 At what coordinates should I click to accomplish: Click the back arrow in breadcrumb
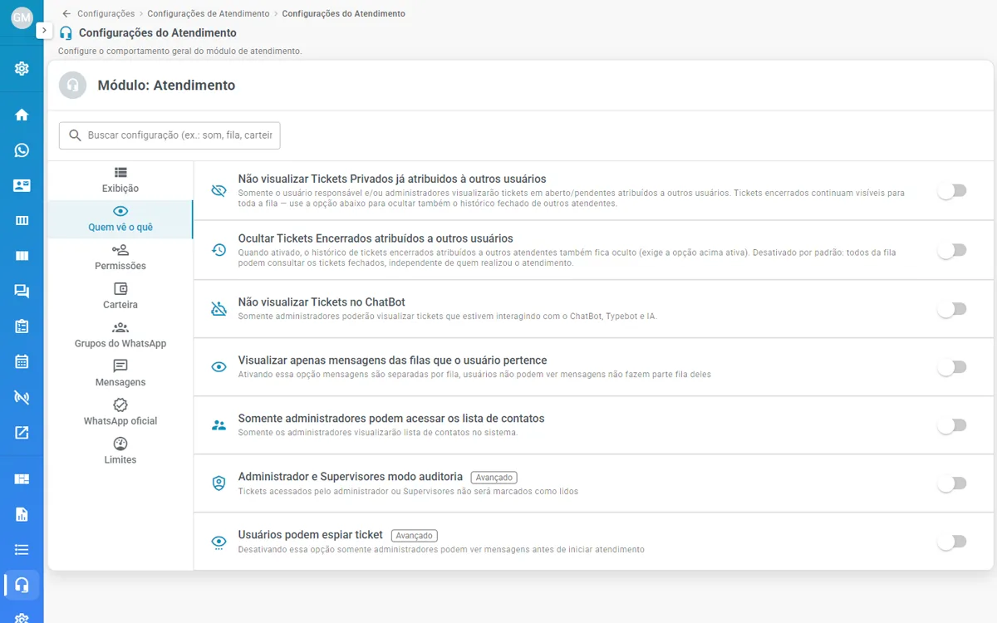66,14
